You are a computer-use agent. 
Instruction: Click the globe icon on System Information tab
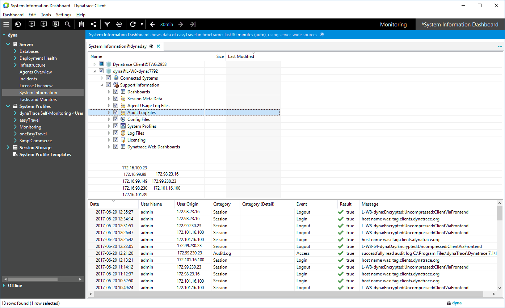pos(151,46)
